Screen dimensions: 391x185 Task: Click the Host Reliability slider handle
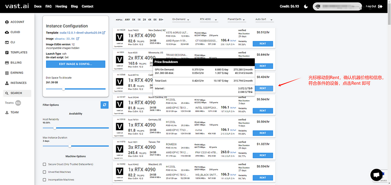pos(55,128)
